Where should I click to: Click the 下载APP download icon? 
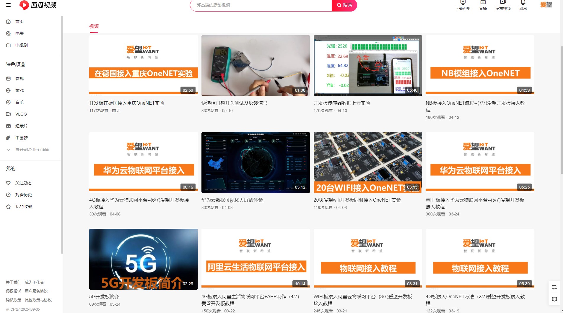pyautogui.click(x=463, y=2)
